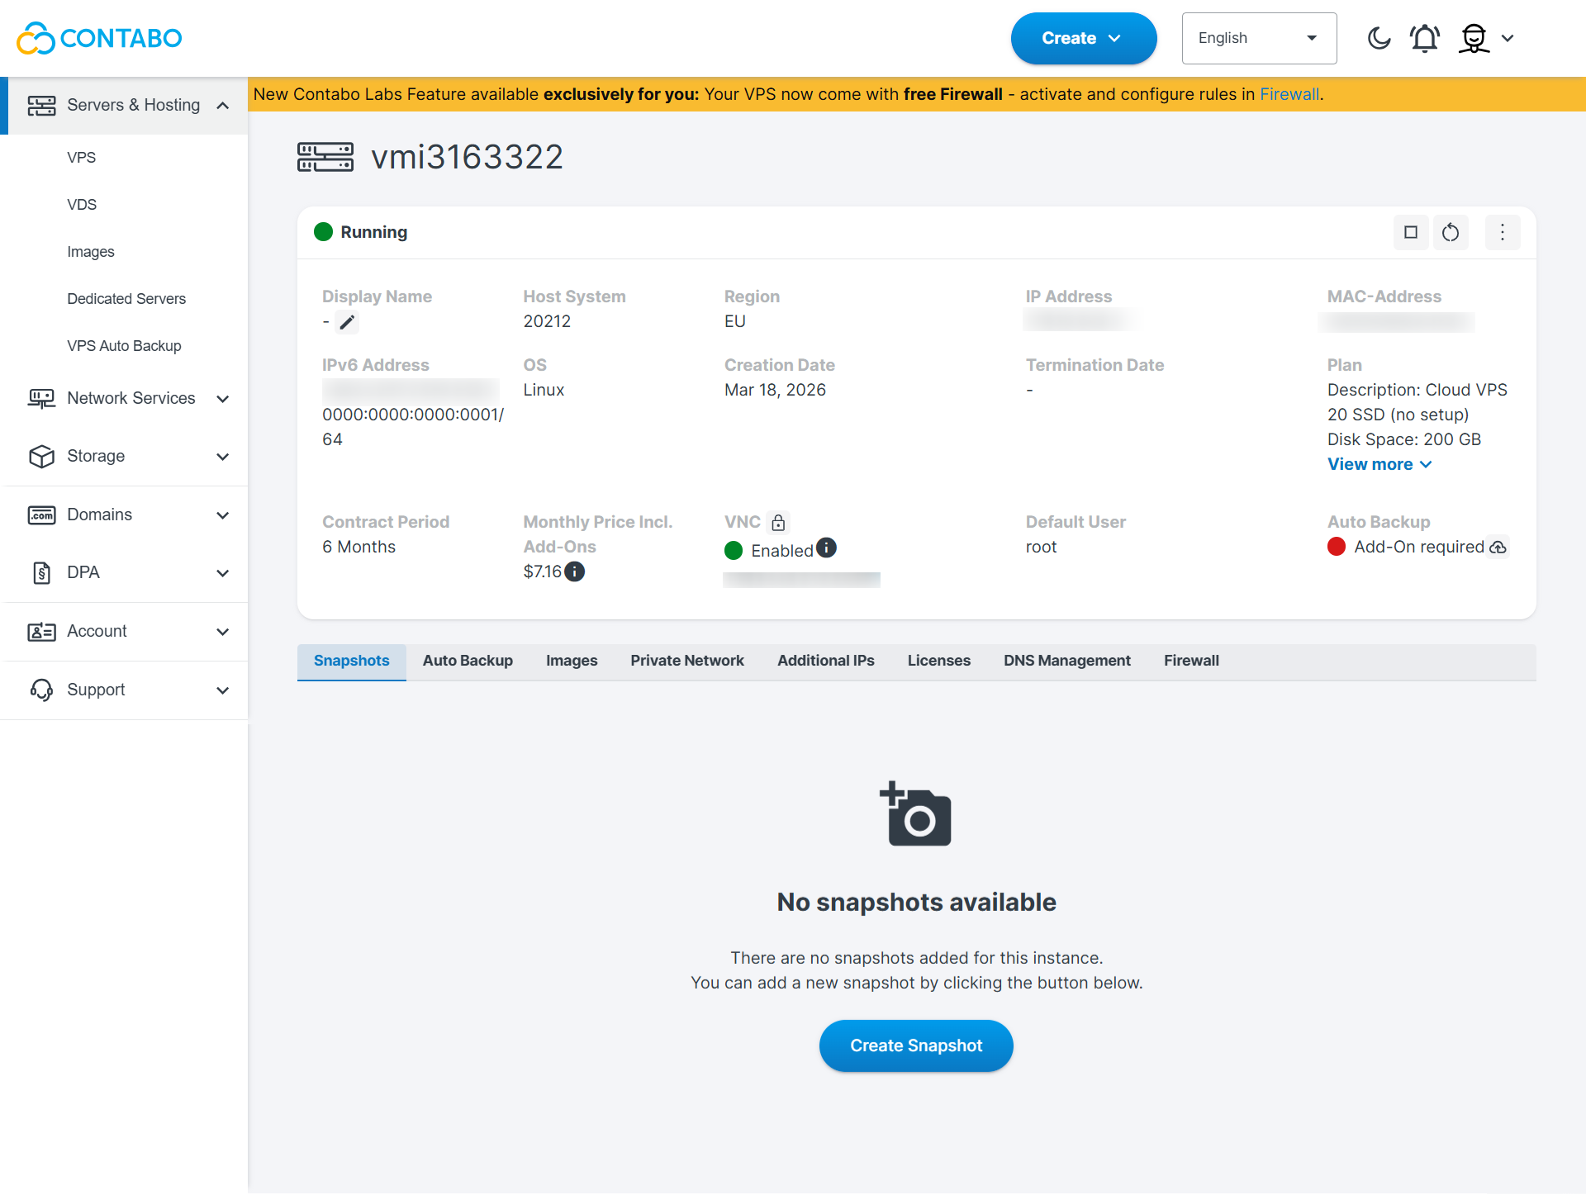Expand the Domains menu
Image resolution: width=1586 pixels, height=1195 pixels.
[x=223, y=515]
